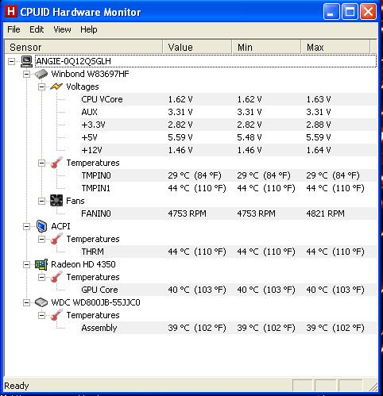Image resolution: width=383 pixels, height=396 pixels.
Task: Click the ACPI monitor icon
Action: point(41,226)
